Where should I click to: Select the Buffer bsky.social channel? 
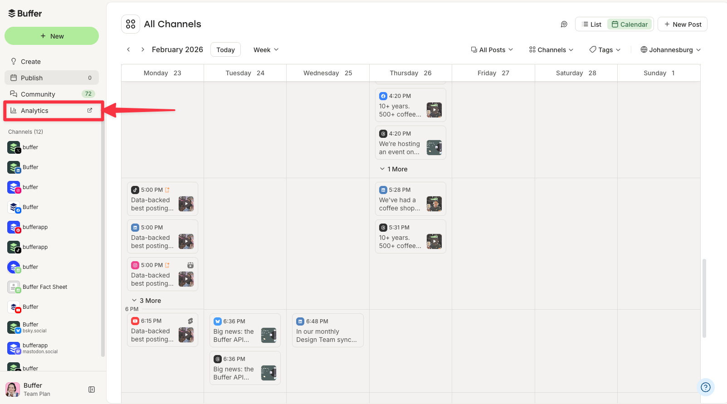coord(52,327)
